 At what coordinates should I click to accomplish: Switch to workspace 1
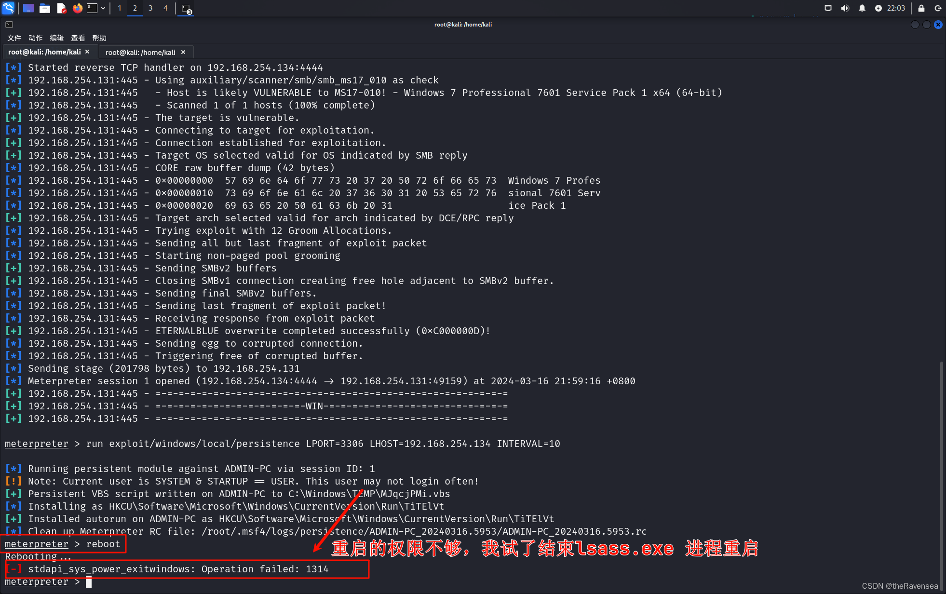[x=120, y=8]
